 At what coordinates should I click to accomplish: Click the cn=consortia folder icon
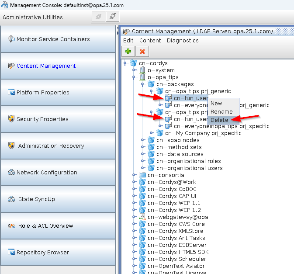pyautogui.click(x=142, y=175)
